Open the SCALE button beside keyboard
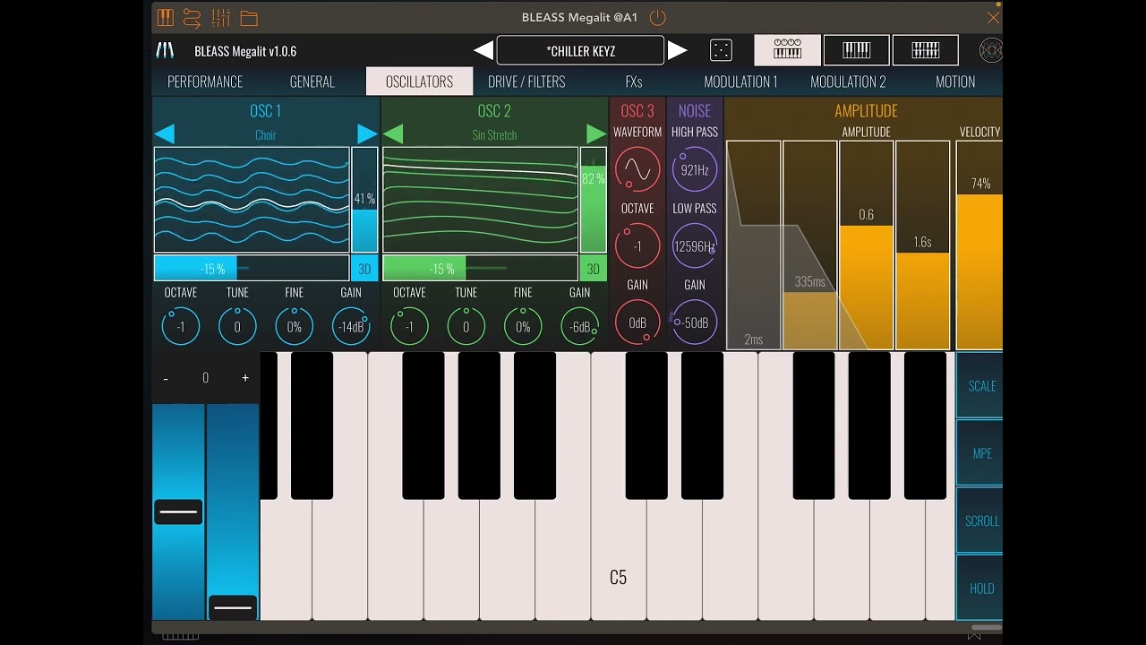 [981, 386]
